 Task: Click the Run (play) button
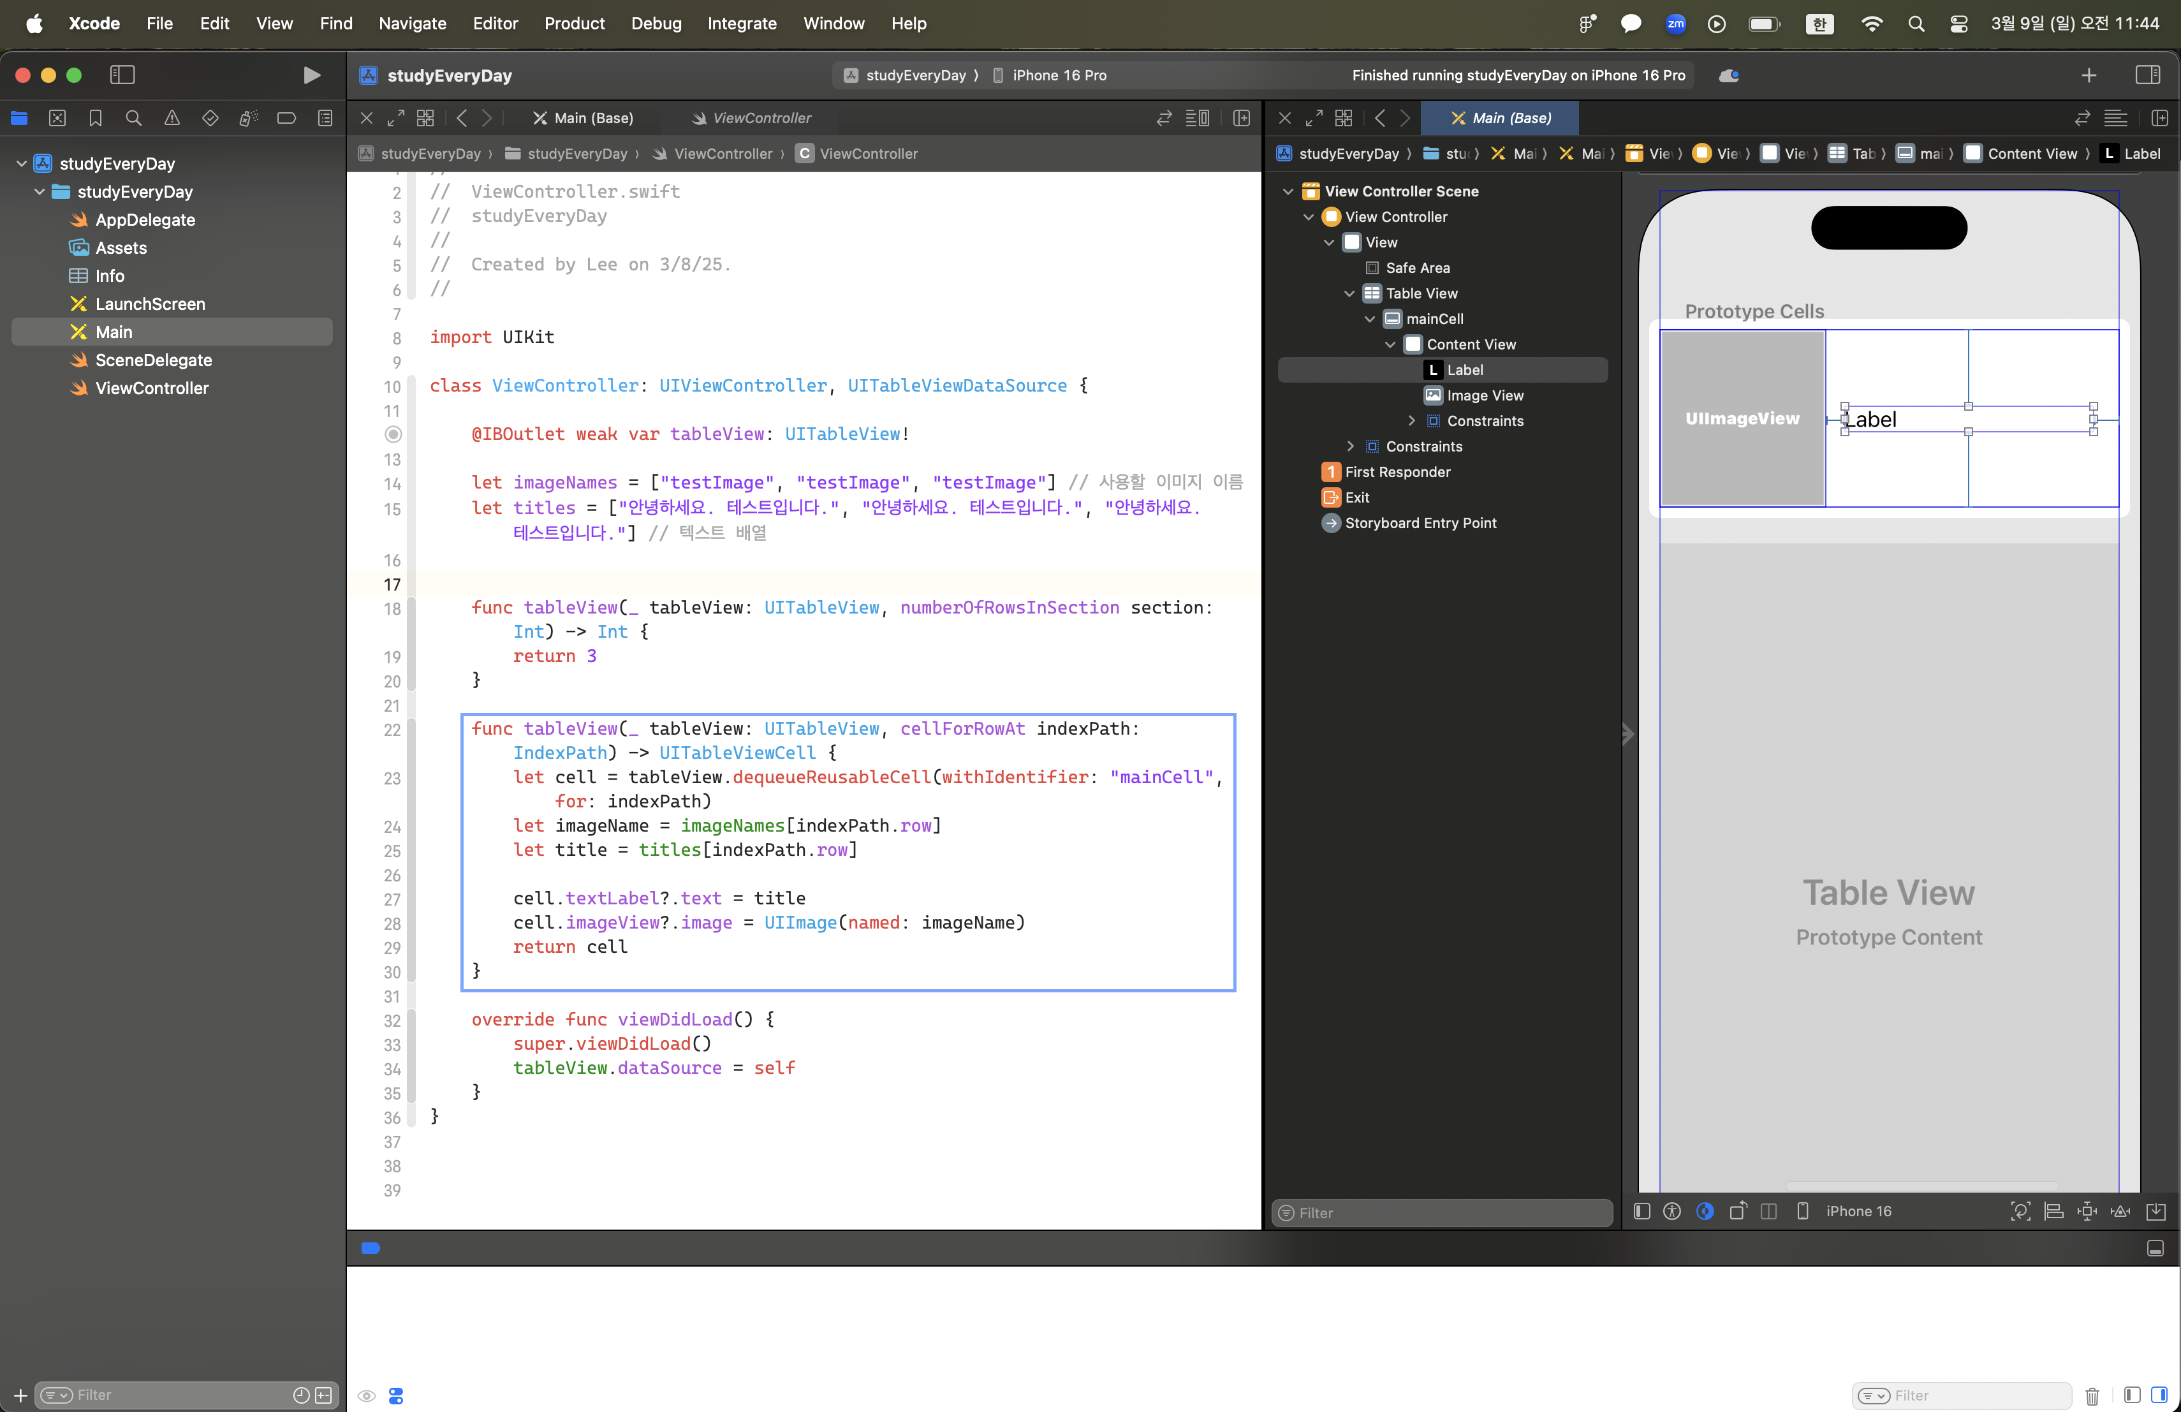(x=312, y=75)
